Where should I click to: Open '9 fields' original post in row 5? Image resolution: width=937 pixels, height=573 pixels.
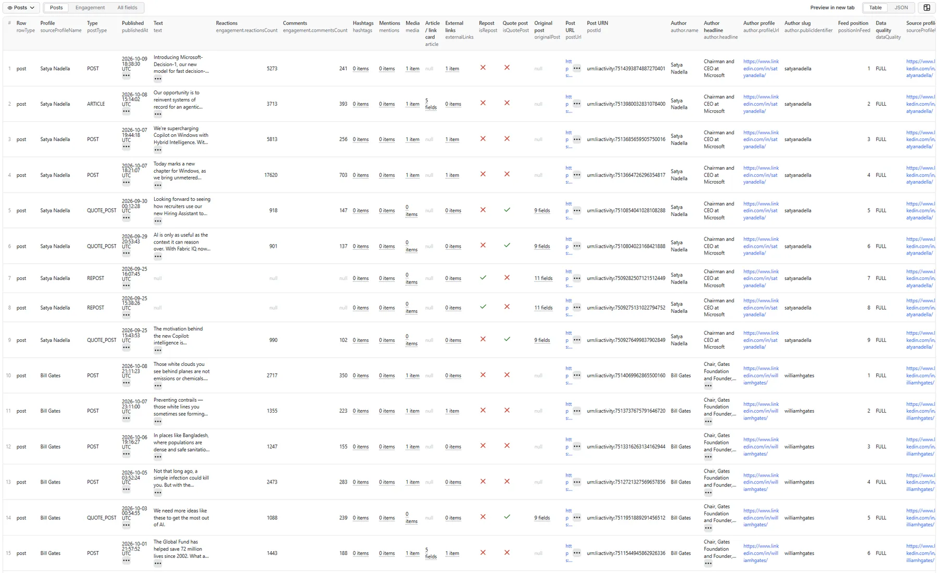[542, 211]
